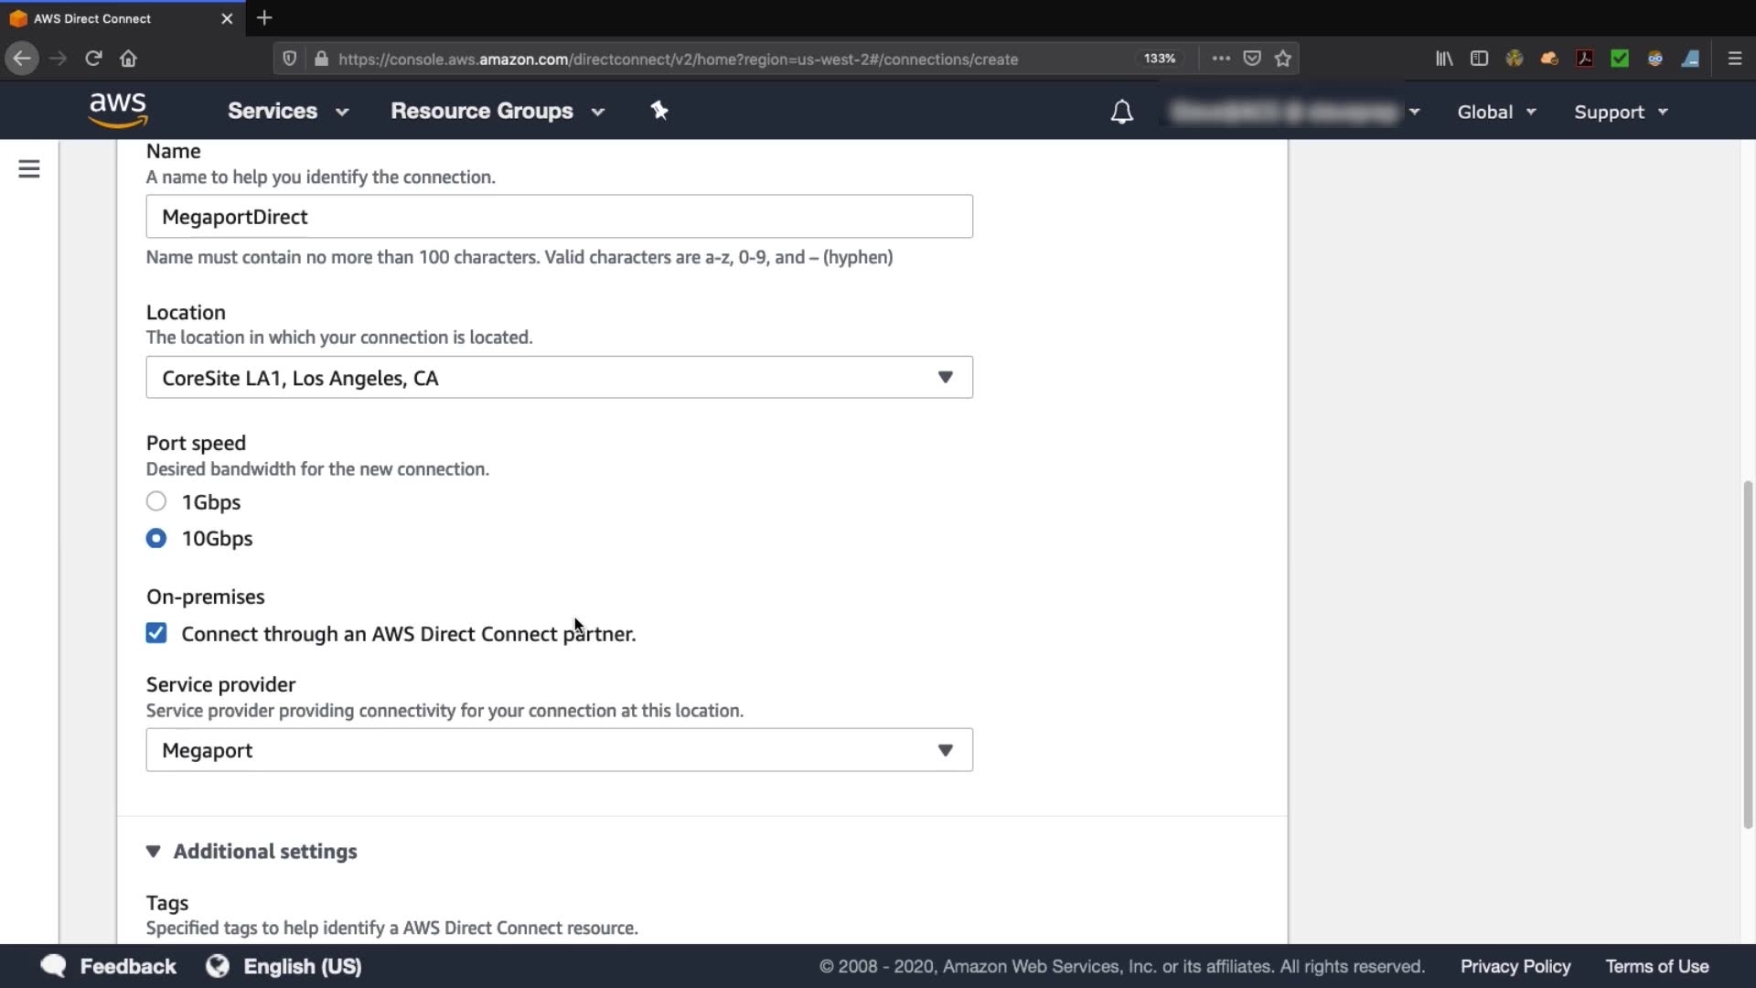Select the 1Gbps port speed option
Screen dimensions: 1756x988
(156, 501)
